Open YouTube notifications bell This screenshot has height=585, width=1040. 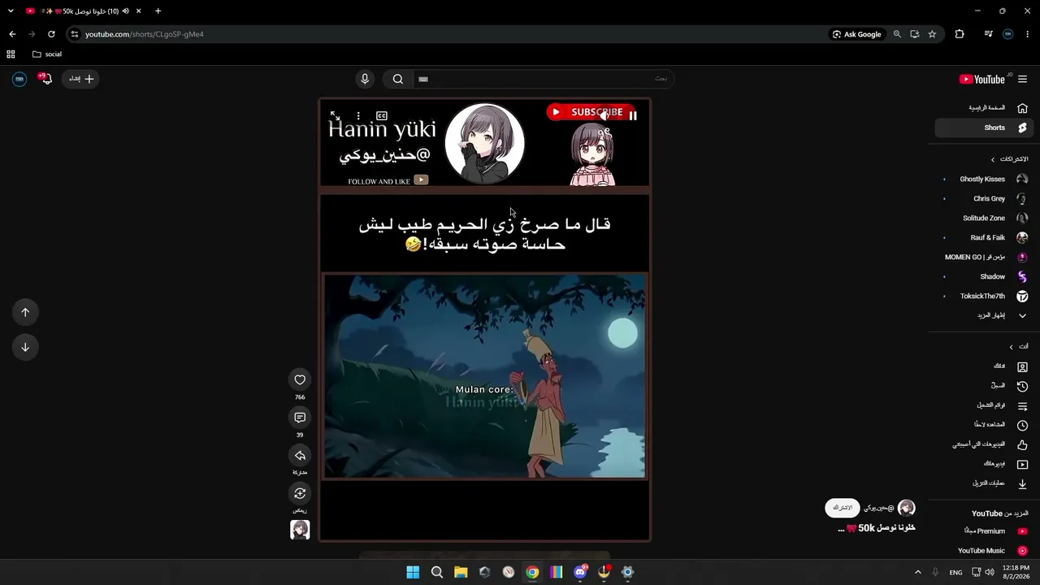tap(45, 79)
